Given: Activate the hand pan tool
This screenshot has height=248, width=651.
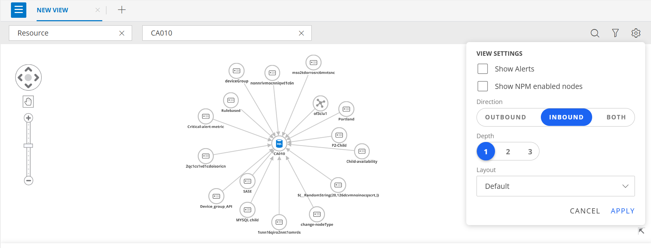Looking at the screenshot, I should click(28, 102).
